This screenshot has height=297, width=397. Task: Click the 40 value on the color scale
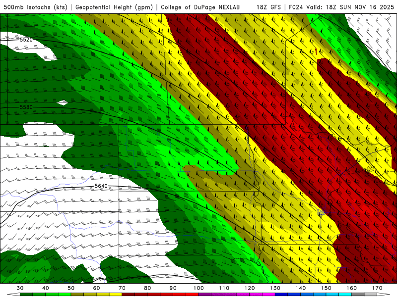click(x=46, y=288)
